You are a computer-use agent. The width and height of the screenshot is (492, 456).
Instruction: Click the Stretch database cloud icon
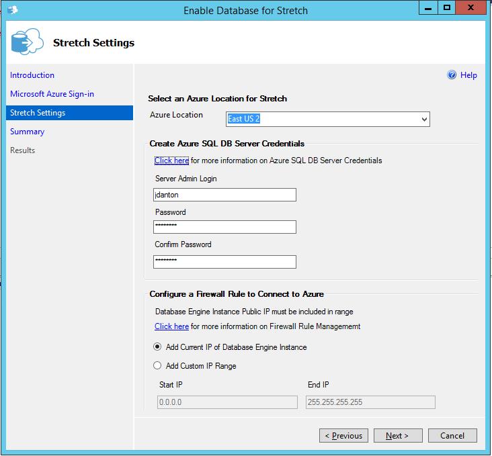[x=27, y=42]
